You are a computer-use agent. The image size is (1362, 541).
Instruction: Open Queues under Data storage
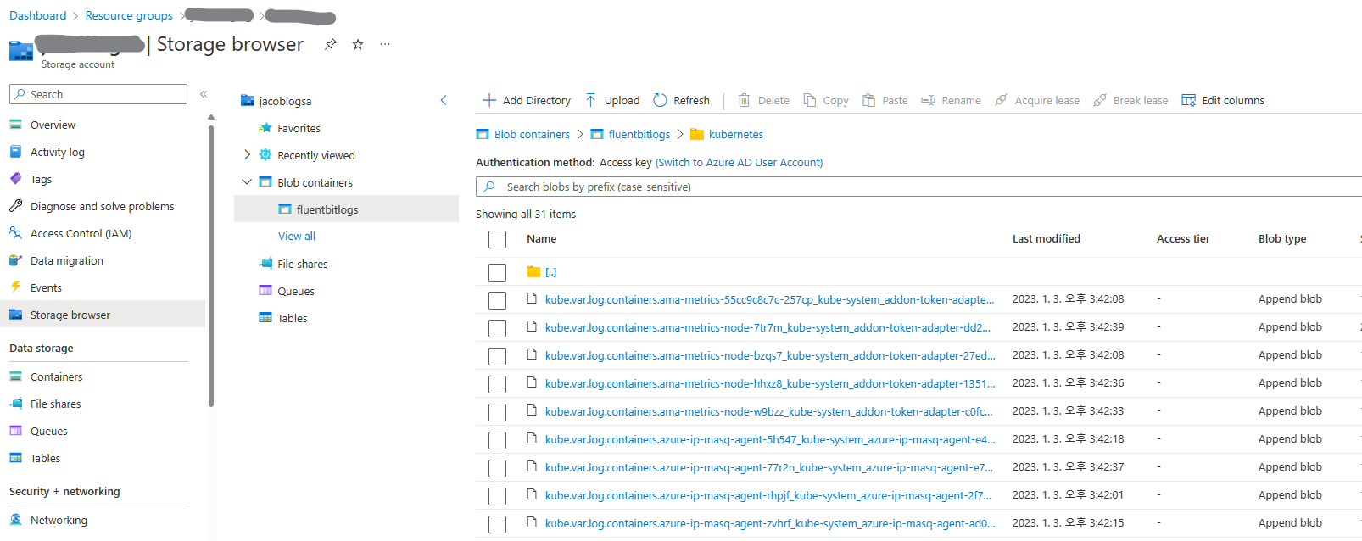point(48,431)
